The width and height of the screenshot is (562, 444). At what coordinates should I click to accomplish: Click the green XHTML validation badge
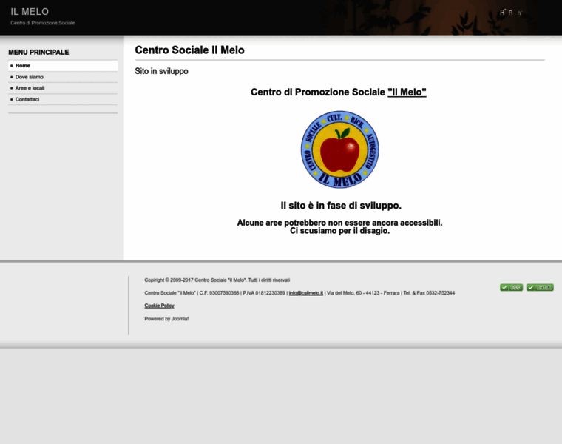coord(540,287)
